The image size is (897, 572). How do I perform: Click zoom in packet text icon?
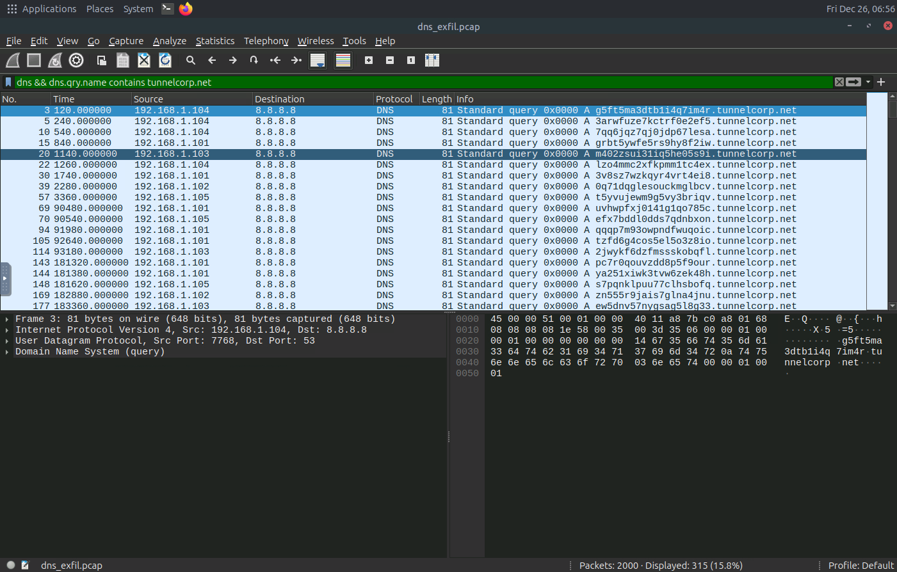pyautogui.click(x=369, y=60)
